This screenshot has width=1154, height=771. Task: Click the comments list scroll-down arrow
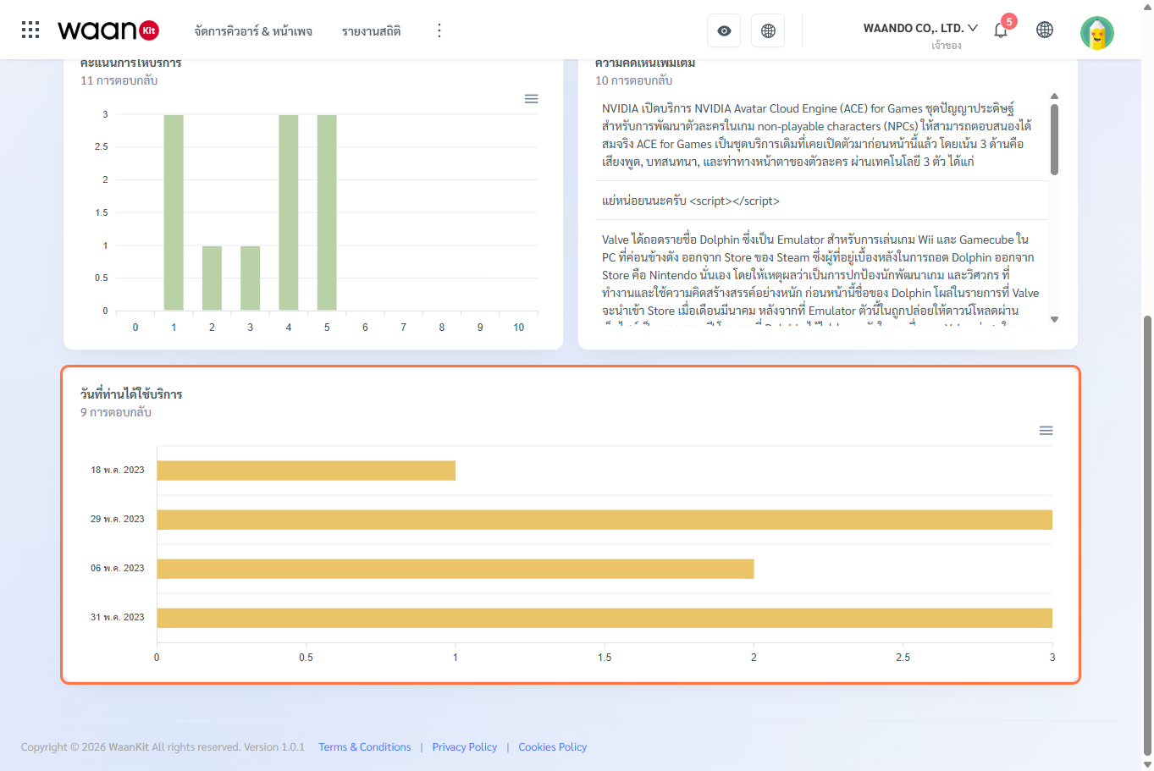coord(1054,319)
